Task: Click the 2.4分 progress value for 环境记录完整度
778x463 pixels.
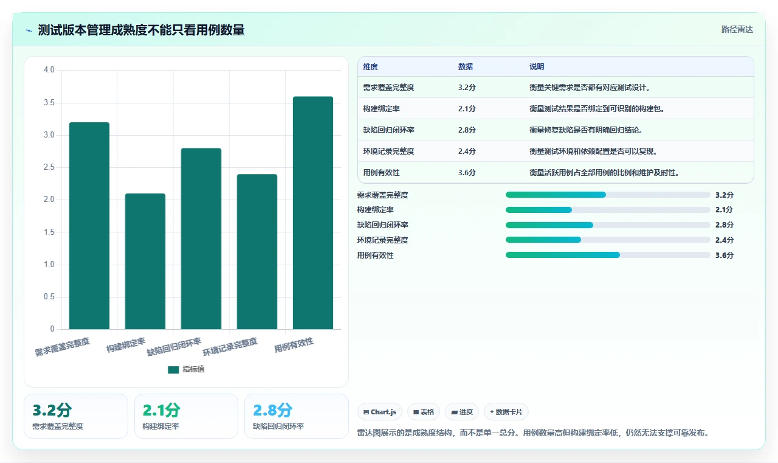Action: (x=725, y=240)
